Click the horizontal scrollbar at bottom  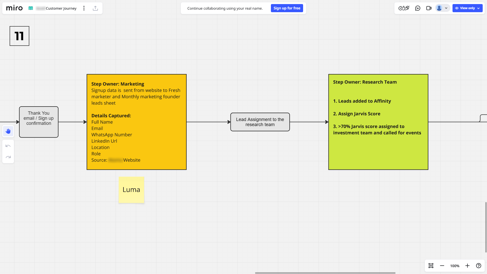pos(325,273)
